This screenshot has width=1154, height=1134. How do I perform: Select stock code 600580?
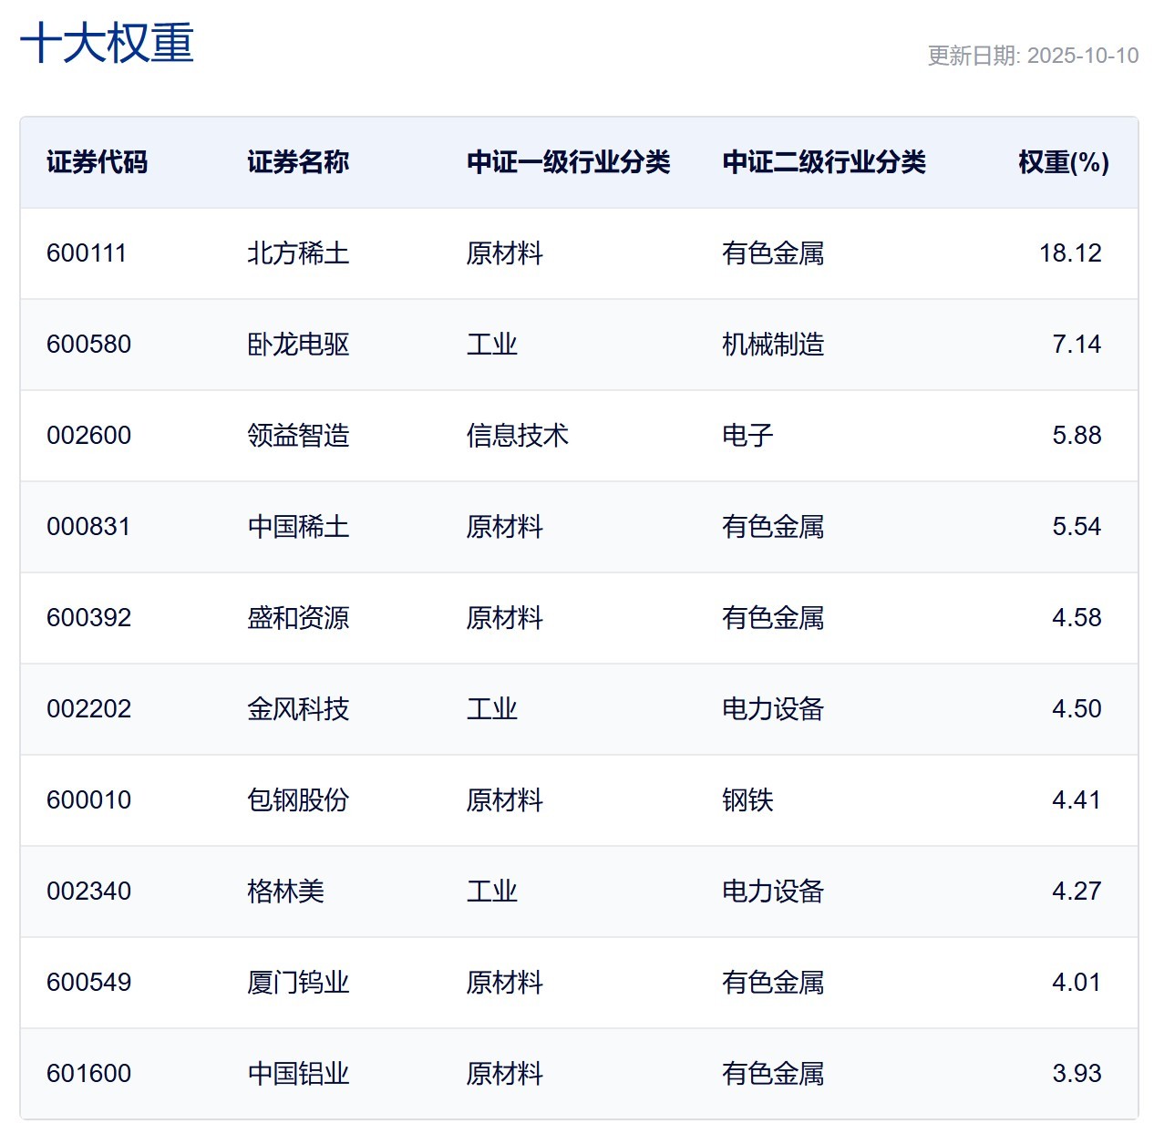click(88, 345)
